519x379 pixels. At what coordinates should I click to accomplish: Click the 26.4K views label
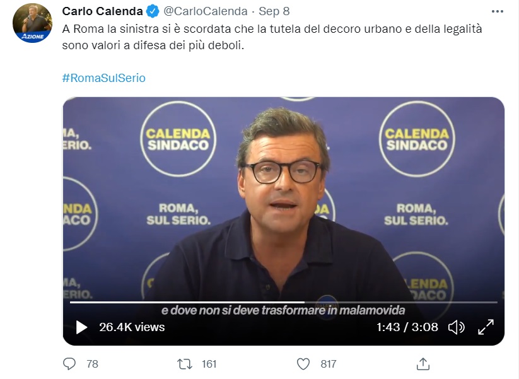132,327
